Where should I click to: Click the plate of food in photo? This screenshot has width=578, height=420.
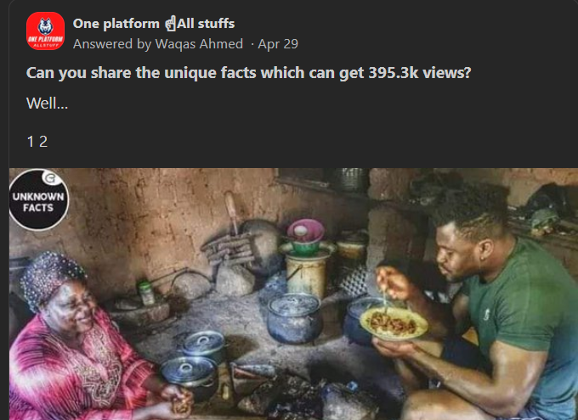tap(394, 323)
